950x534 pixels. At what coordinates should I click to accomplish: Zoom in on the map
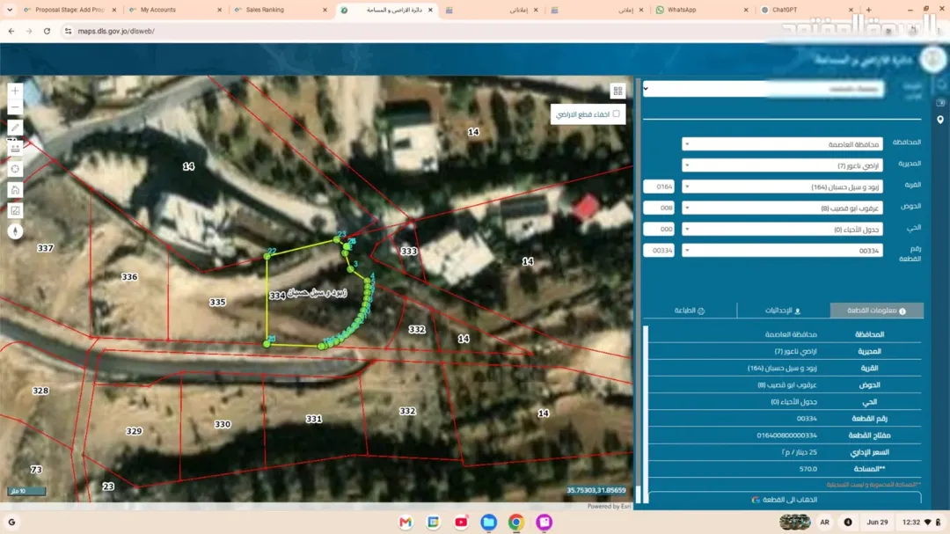pos(15,91)
